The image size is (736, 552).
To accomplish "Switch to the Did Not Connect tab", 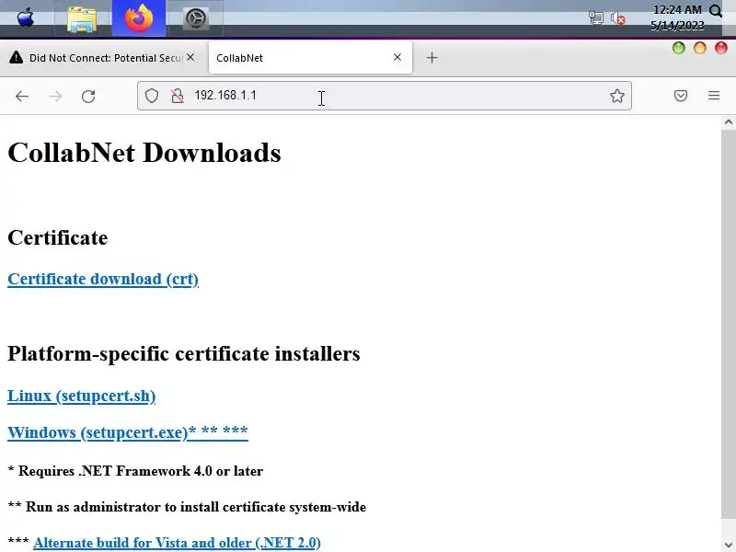I will pyautogui.click(x=100, y=58).
